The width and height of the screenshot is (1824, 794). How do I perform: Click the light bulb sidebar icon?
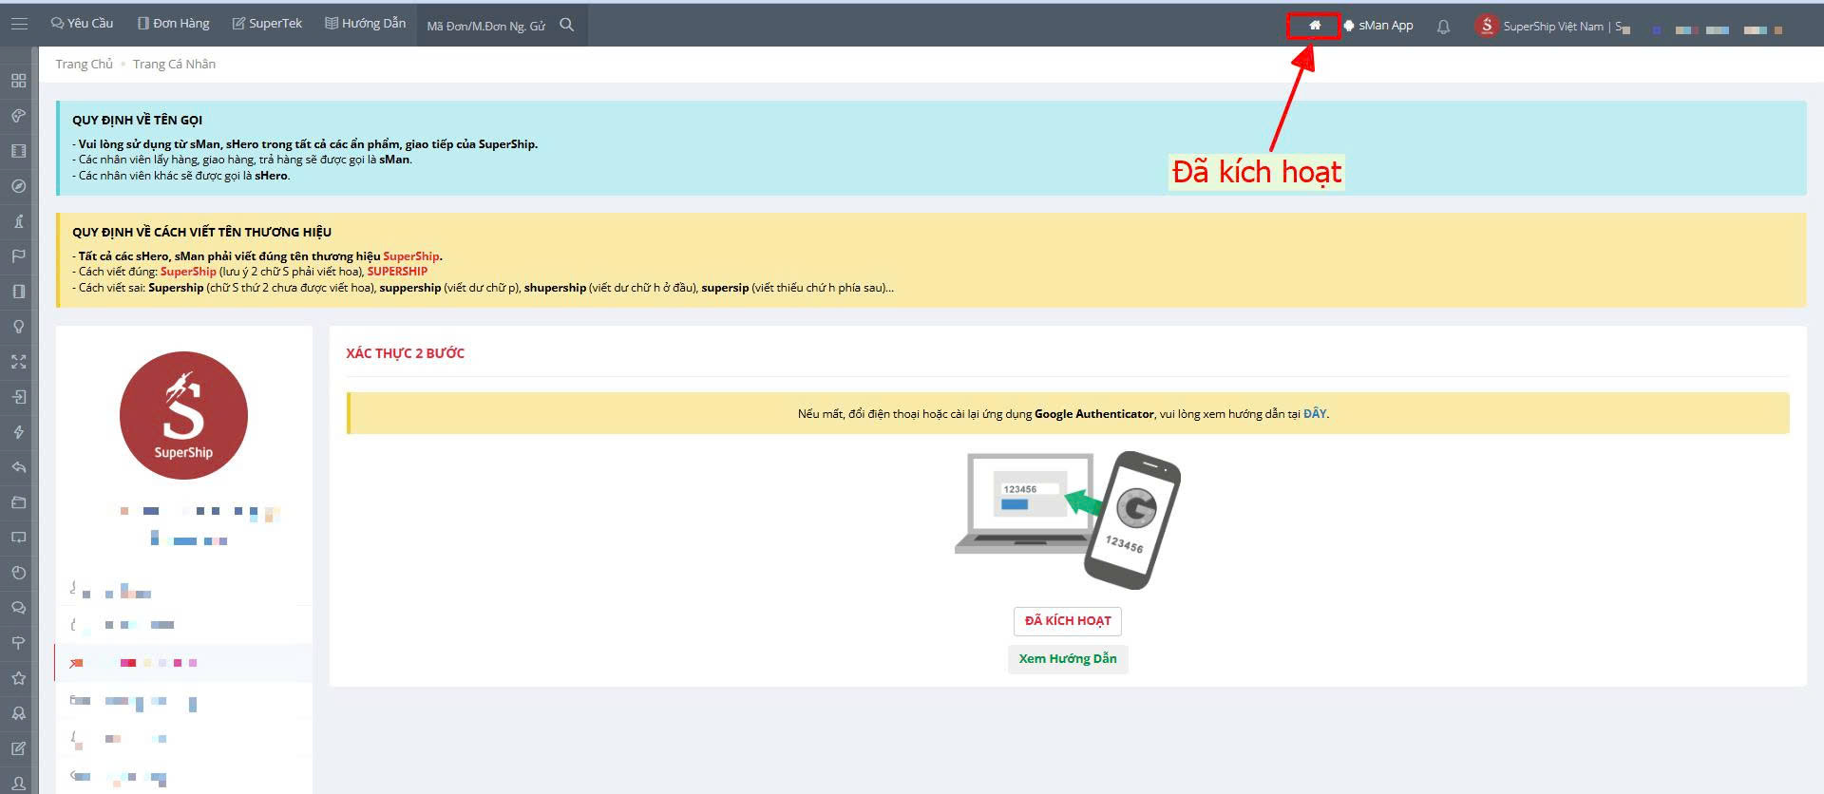click(18, 327)
